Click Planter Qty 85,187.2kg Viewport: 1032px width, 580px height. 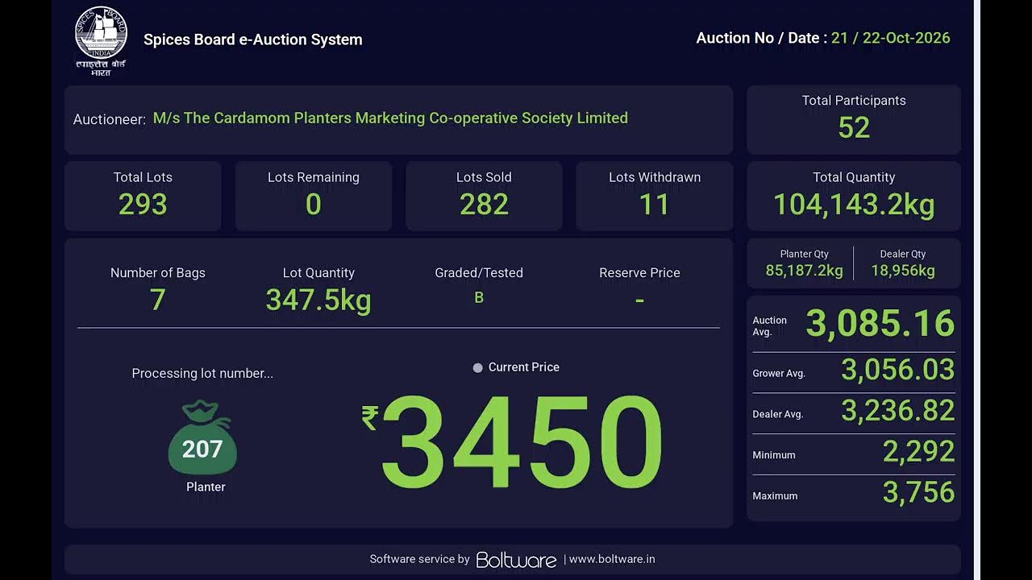[x=804, y=271]
